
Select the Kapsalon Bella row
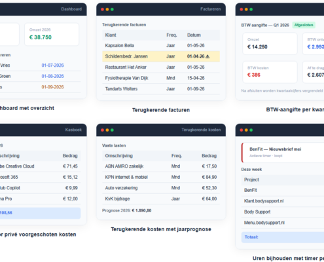[161, 46]
